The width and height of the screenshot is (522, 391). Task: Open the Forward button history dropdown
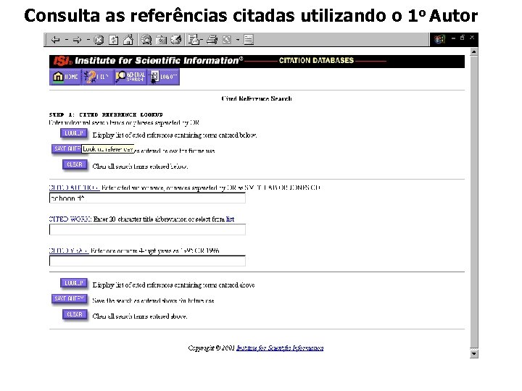(88, 40)
